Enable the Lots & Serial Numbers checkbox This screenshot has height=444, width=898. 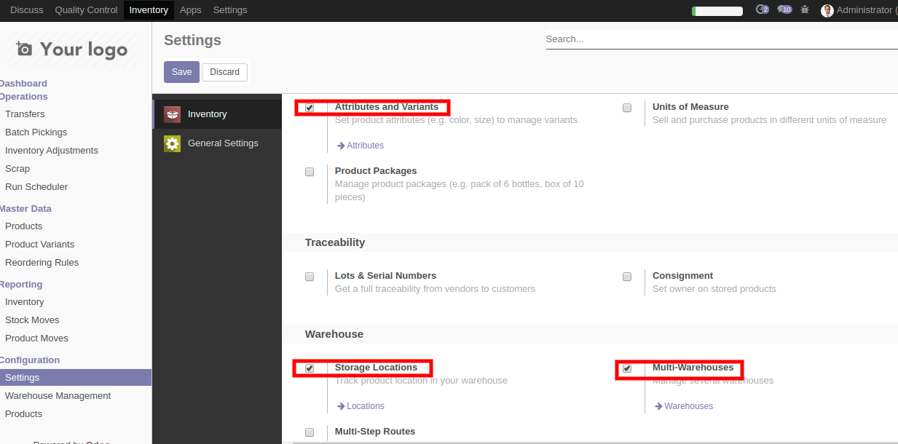310,277
